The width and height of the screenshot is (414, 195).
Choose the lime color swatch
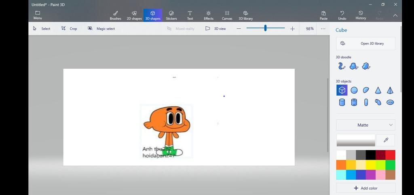pos(380,165)
